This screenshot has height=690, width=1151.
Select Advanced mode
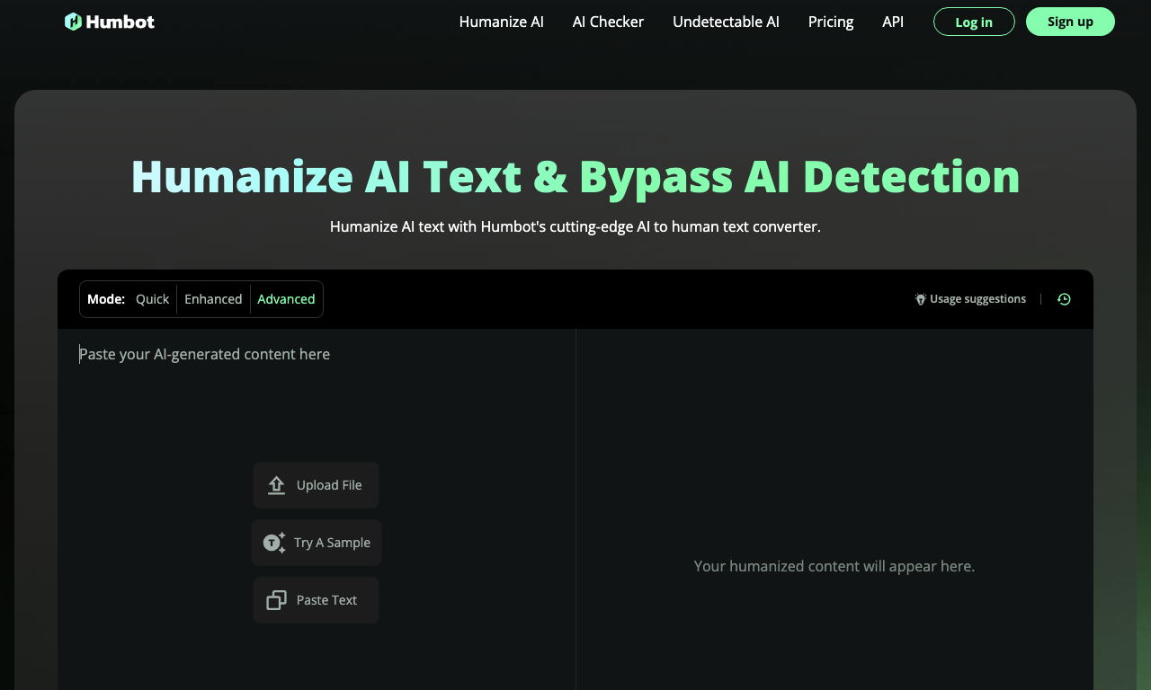286,299
